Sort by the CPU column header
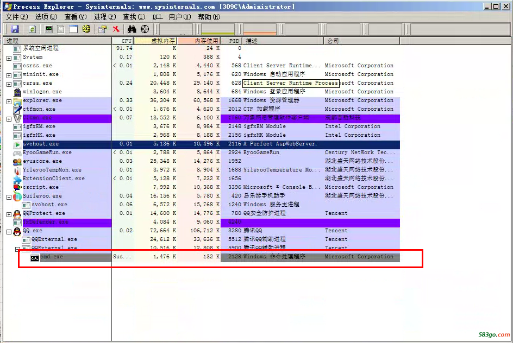 [122, 41]
